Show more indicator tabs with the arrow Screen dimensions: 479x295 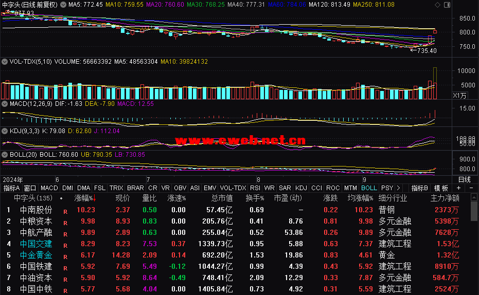coord(398,188)
